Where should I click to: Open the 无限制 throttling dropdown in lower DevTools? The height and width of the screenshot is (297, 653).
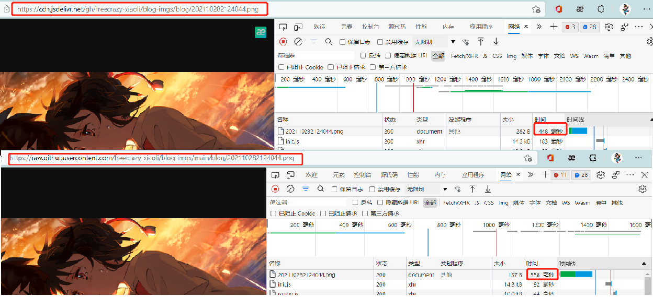tap(425, 189)
